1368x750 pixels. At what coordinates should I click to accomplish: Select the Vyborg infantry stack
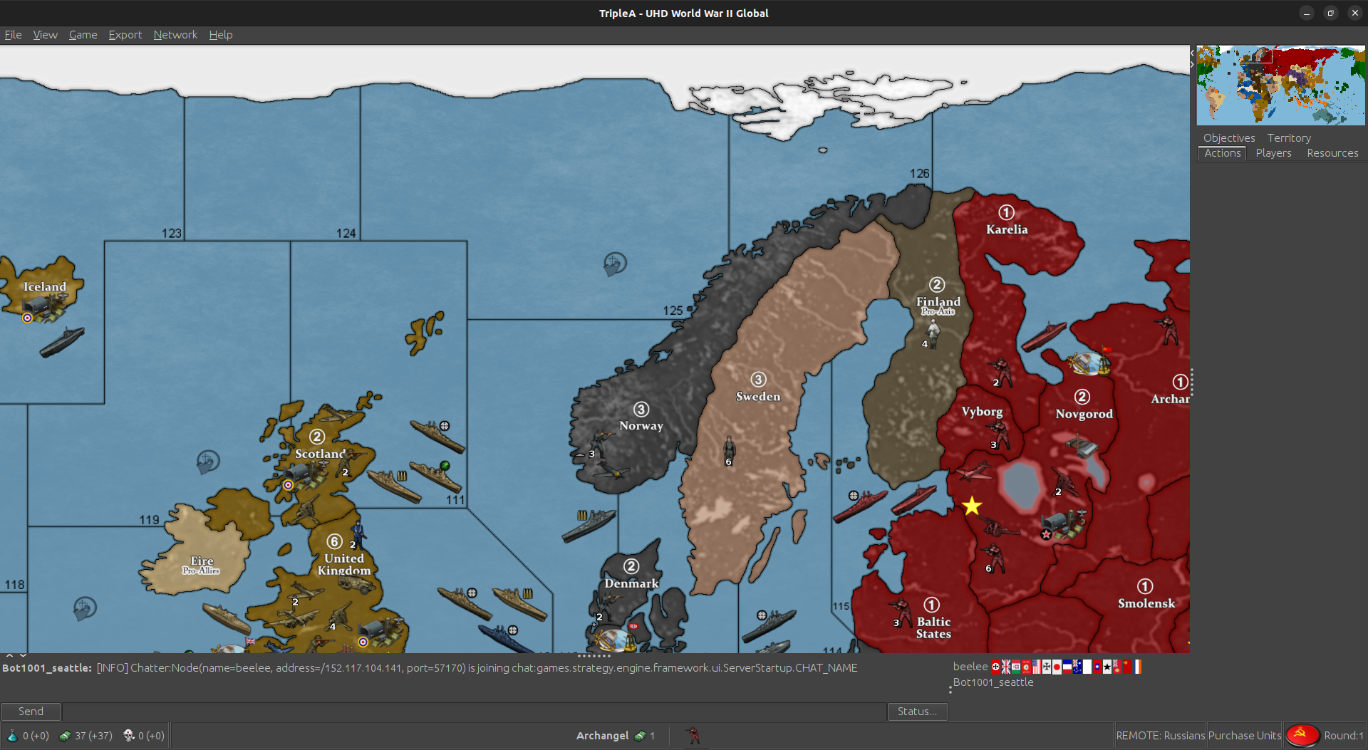(999, 434)
